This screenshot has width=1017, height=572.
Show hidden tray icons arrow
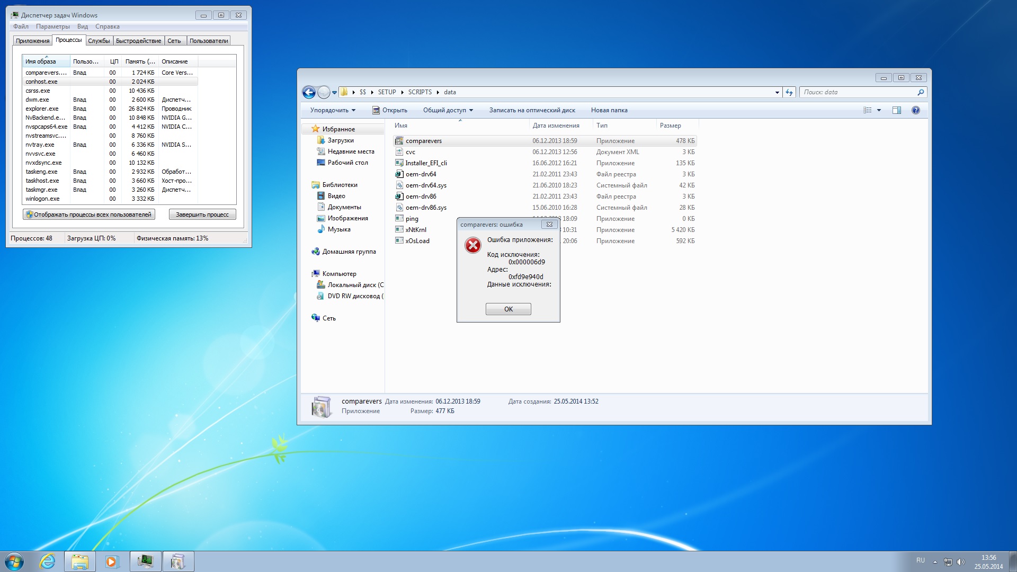coord(935,561)
